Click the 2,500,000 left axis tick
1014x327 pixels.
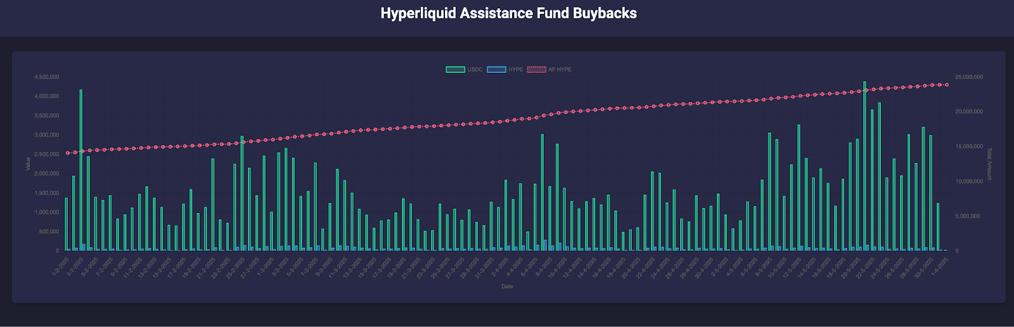46,155
